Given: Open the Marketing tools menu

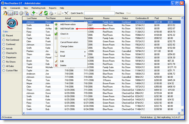Looking at the screenshot, I should 39,8.
